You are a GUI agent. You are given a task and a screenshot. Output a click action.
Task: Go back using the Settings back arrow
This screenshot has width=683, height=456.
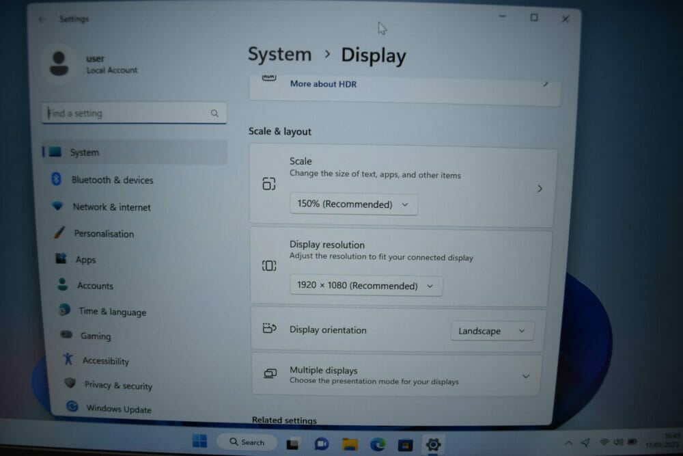point(42,19)
